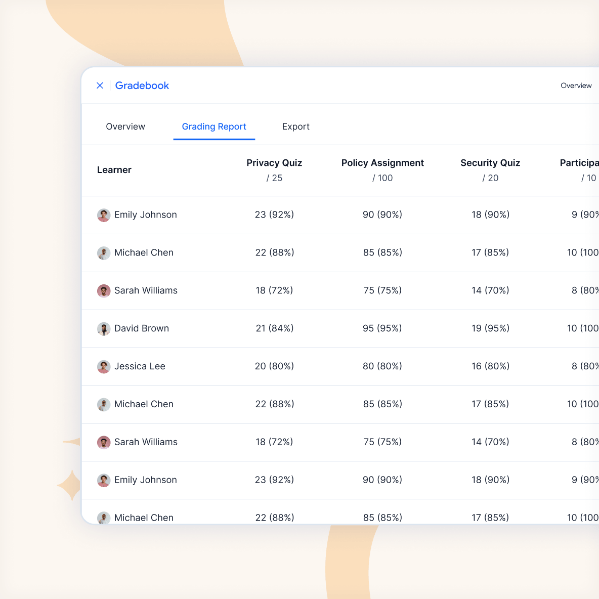Click Jessica Lee's Privacy Quiz score 20 (80%)
599x599 pixels.
274,366
